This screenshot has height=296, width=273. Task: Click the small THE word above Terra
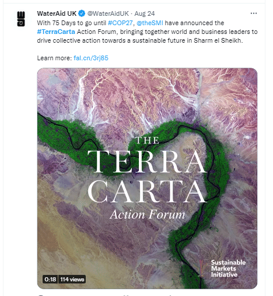(x=147, y=140)
